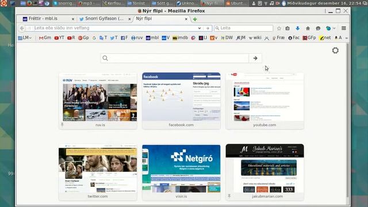
Task: Open the address bar history dropdown
Action: (x=200, y=28)
